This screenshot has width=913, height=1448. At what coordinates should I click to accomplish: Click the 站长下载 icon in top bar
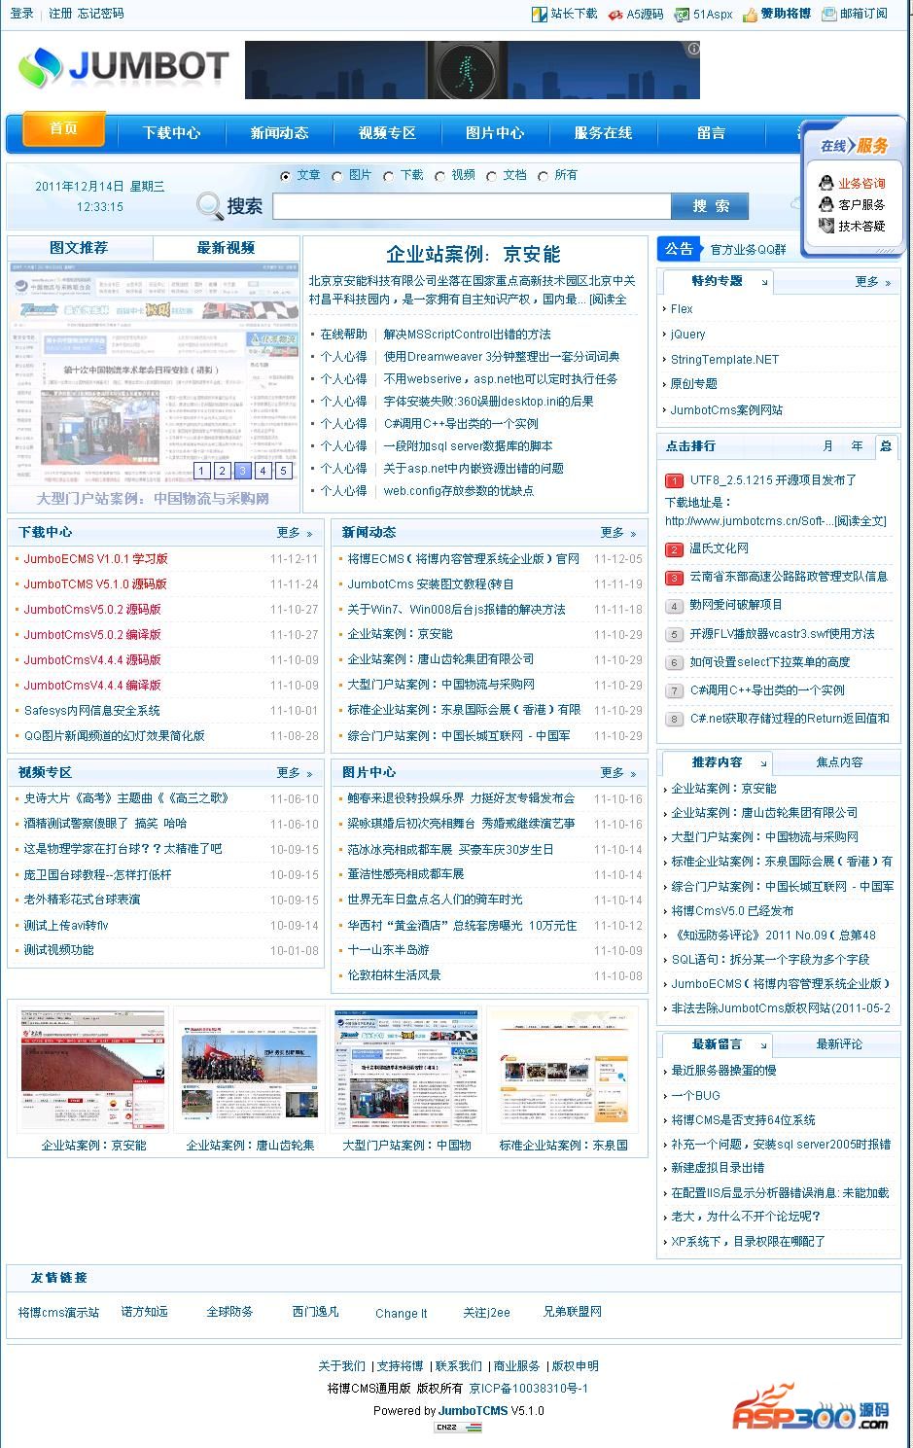(x=539, y=15)
